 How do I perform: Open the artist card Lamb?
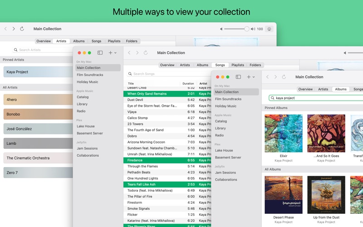38,143
